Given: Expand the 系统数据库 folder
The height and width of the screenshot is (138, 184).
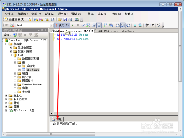Looking at the screenshot, I should pos(11,48).
